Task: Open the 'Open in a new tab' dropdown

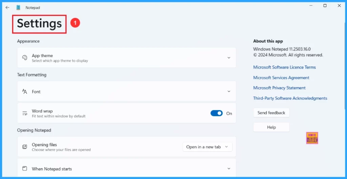Action: (207, 147)
